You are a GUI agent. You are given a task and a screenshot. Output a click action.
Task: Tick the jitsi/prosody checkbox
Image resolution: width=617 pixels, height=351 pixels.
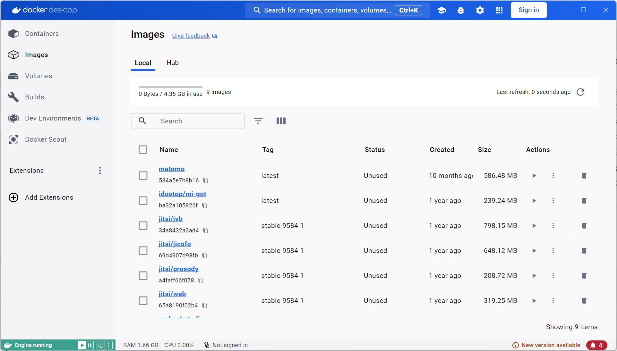tap(143, 276)
